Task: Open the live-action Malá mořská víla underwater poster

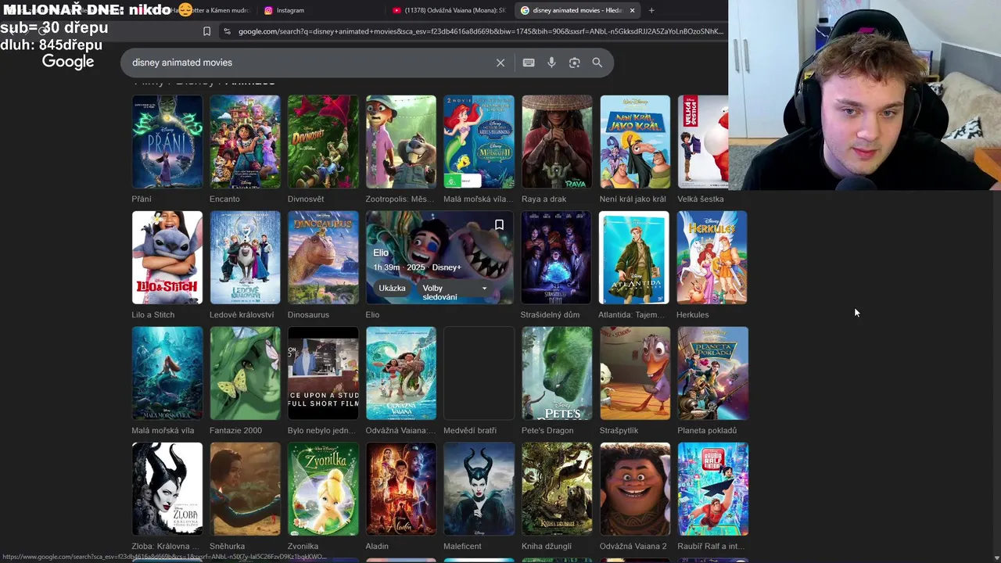Action: click(167, 373)
